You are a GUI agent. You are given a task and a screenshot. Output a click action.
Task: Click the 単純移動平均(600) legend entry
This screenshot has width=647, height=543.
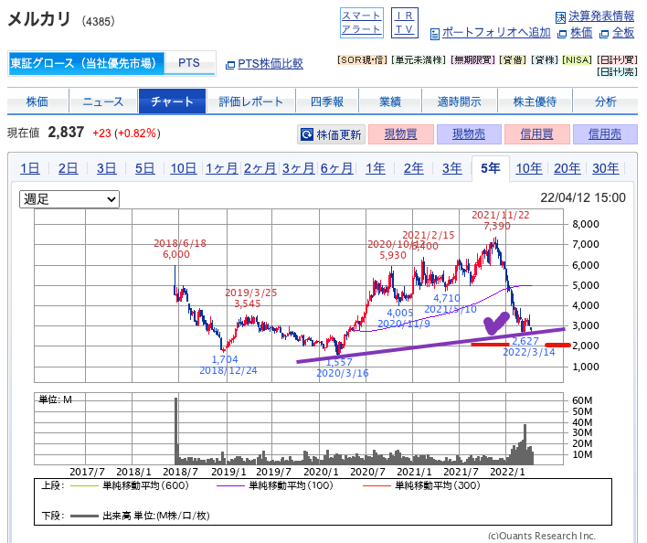130,485
